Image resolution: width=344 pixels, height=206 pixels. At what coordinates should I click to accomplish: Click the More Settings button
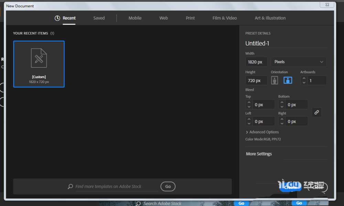[259, 154]
